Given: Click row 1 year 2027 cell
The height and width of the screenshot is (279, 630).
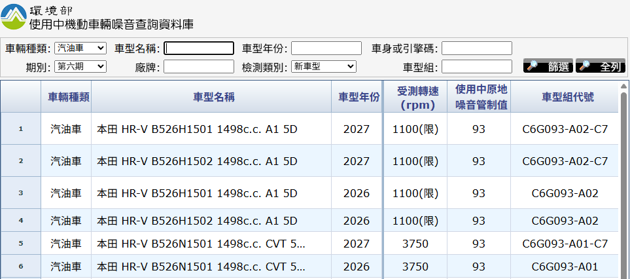Looking at the screenshot, I should [357, 129].
